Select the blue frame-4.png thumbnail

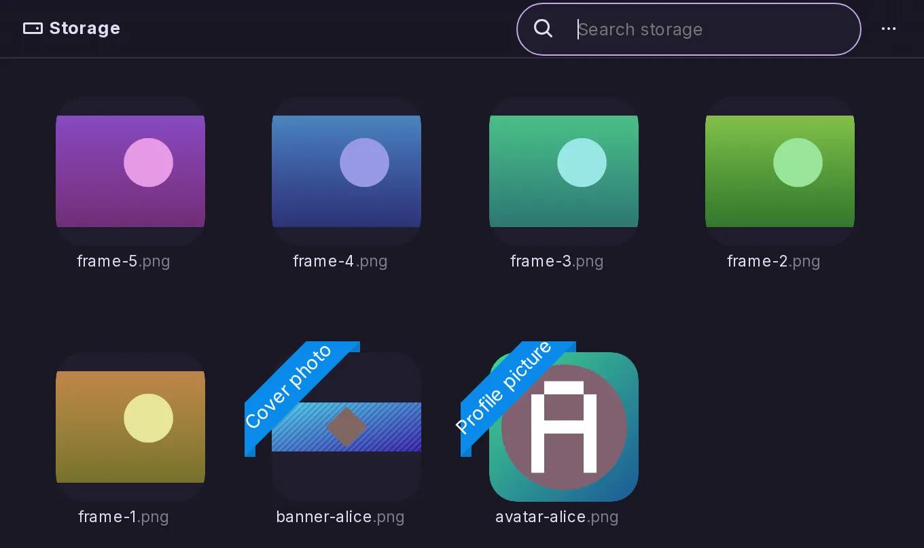pyautogui.click(x=346, y=171)
